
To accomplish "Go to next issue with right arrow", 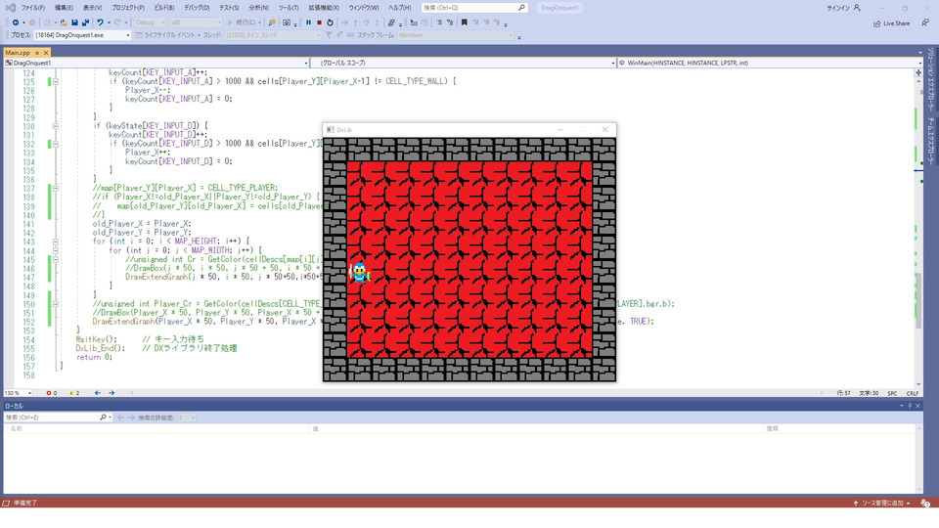I will click(x=112, y=393).
